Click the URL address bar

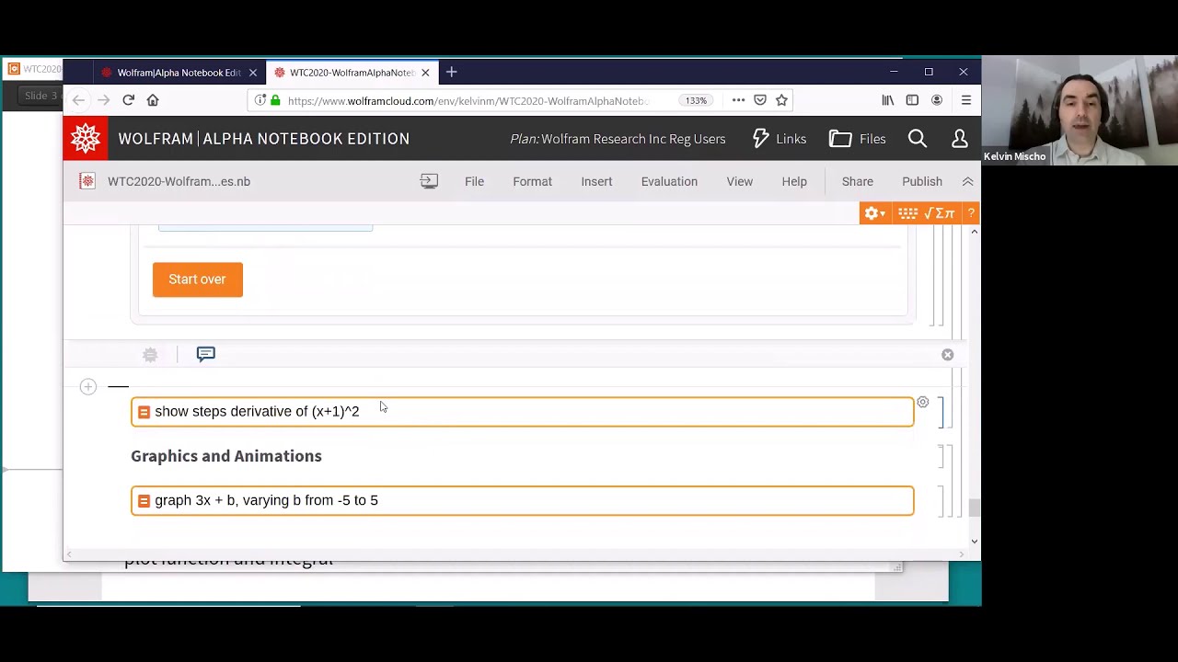tap(468, 100)
